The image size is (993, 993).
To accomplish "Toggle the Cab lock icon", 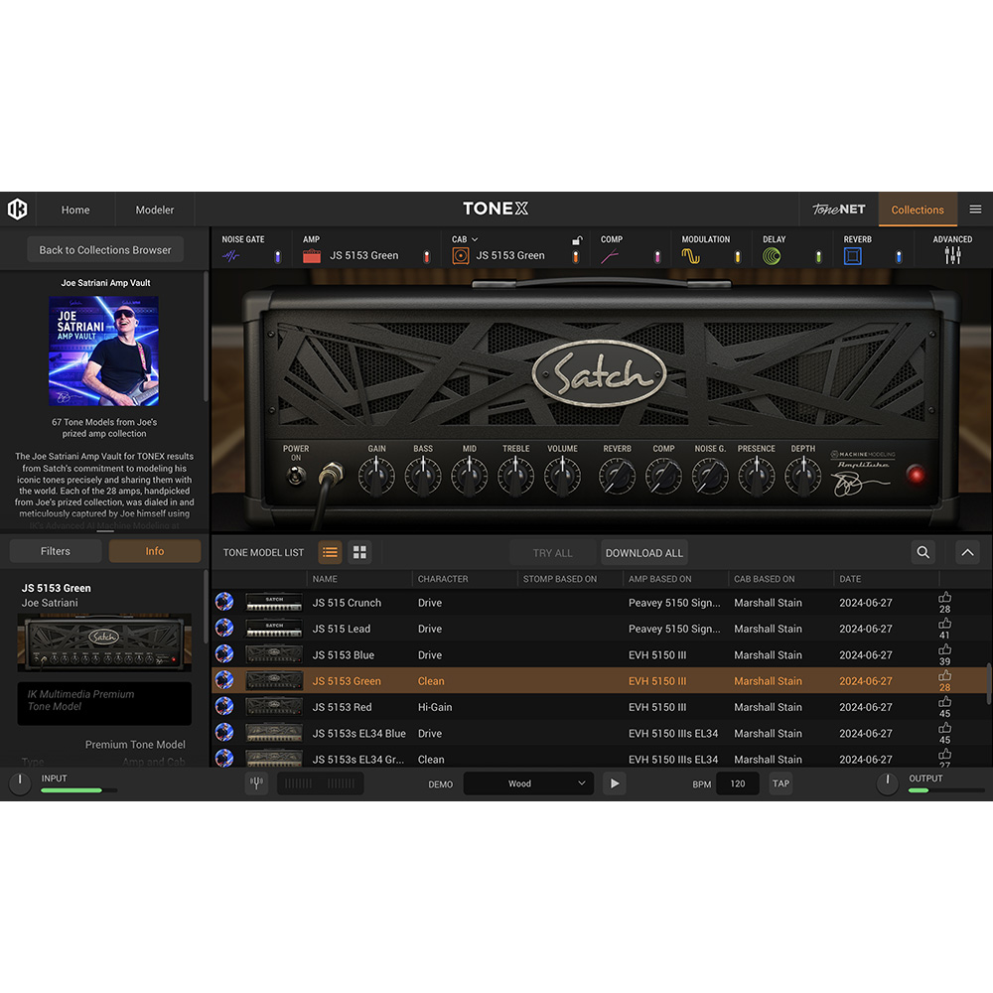I will tap(577, 240).
